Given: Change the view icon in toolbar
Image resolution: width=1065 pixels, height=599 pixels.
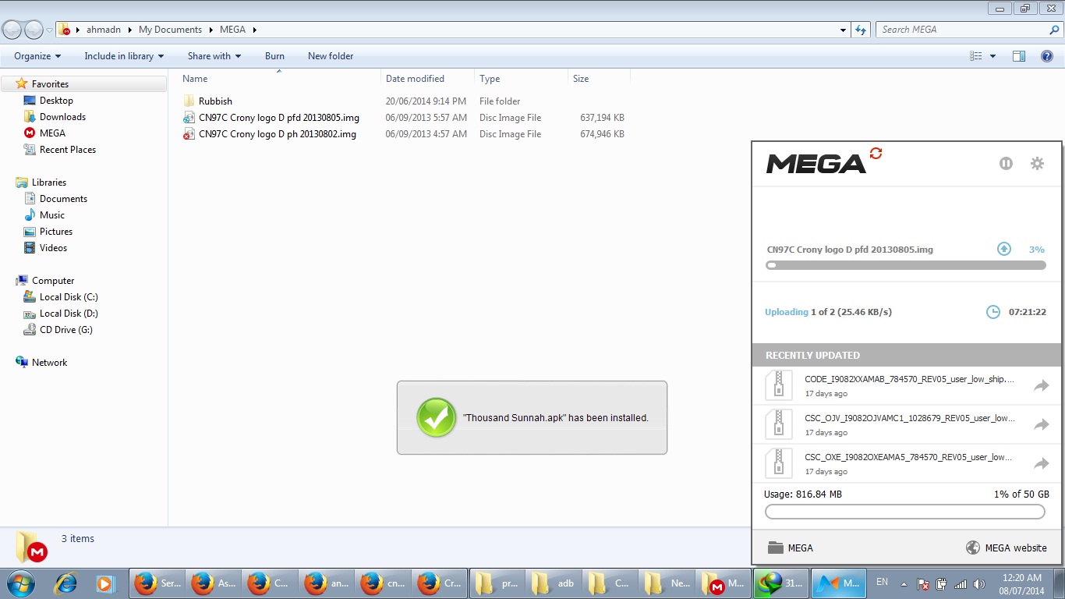Looking at the screenshot, I should (x=975, y=56).
